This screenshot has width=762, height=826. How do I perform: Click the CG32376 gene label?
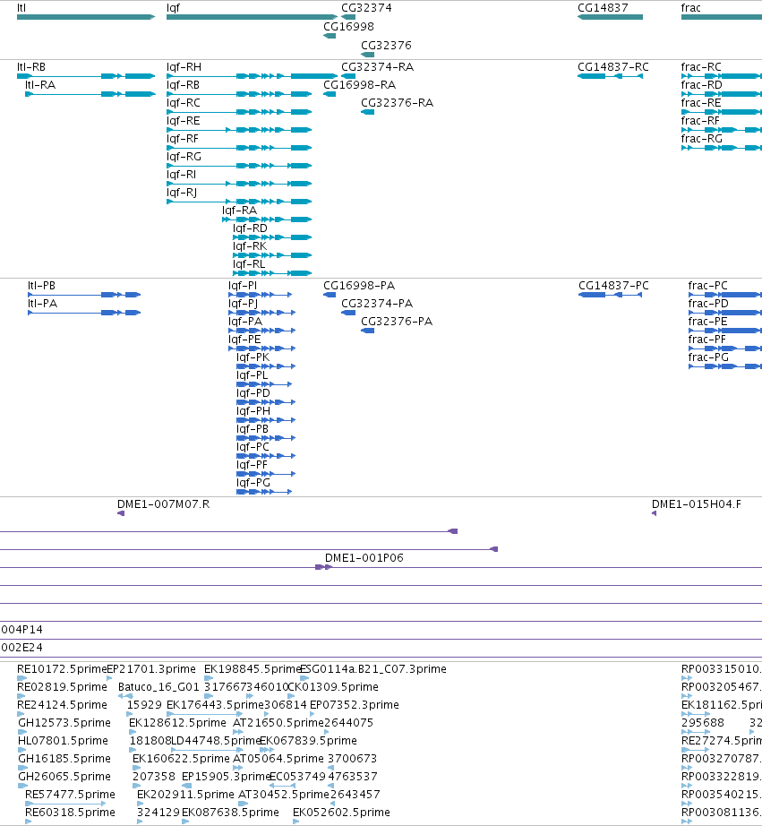(x=386, y=46)
